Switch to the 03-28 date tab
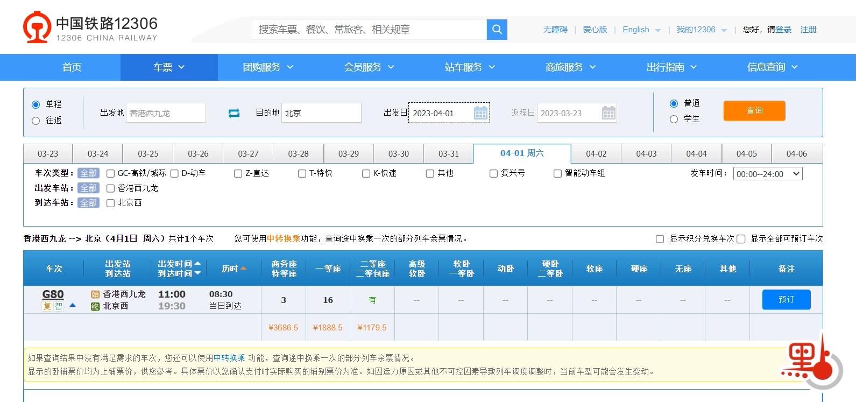 (x=299, y=154)
